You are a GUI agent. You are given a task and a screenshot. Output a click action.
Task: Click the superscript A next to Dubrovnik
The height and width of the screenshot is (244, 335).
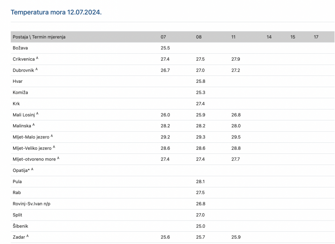[37, 69]
